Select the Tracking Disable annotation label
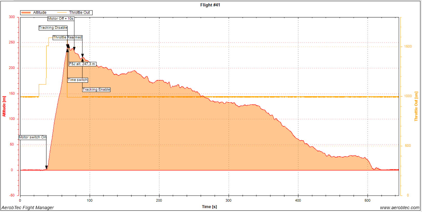The width and height of the screenshot is (422, 212). [53, 28]
